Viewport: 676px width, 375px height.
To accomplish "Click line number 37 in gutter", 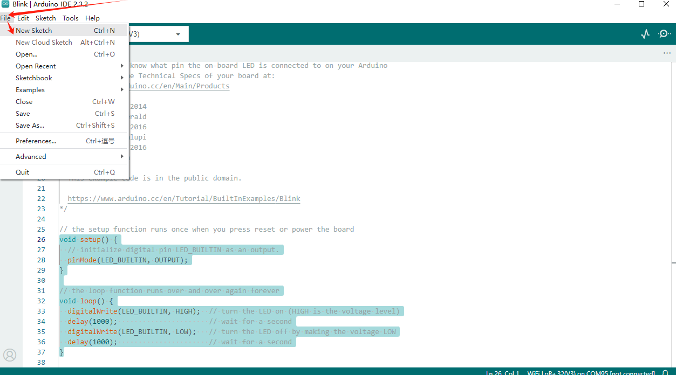I will pyautogui.click(x=41, y=352).
